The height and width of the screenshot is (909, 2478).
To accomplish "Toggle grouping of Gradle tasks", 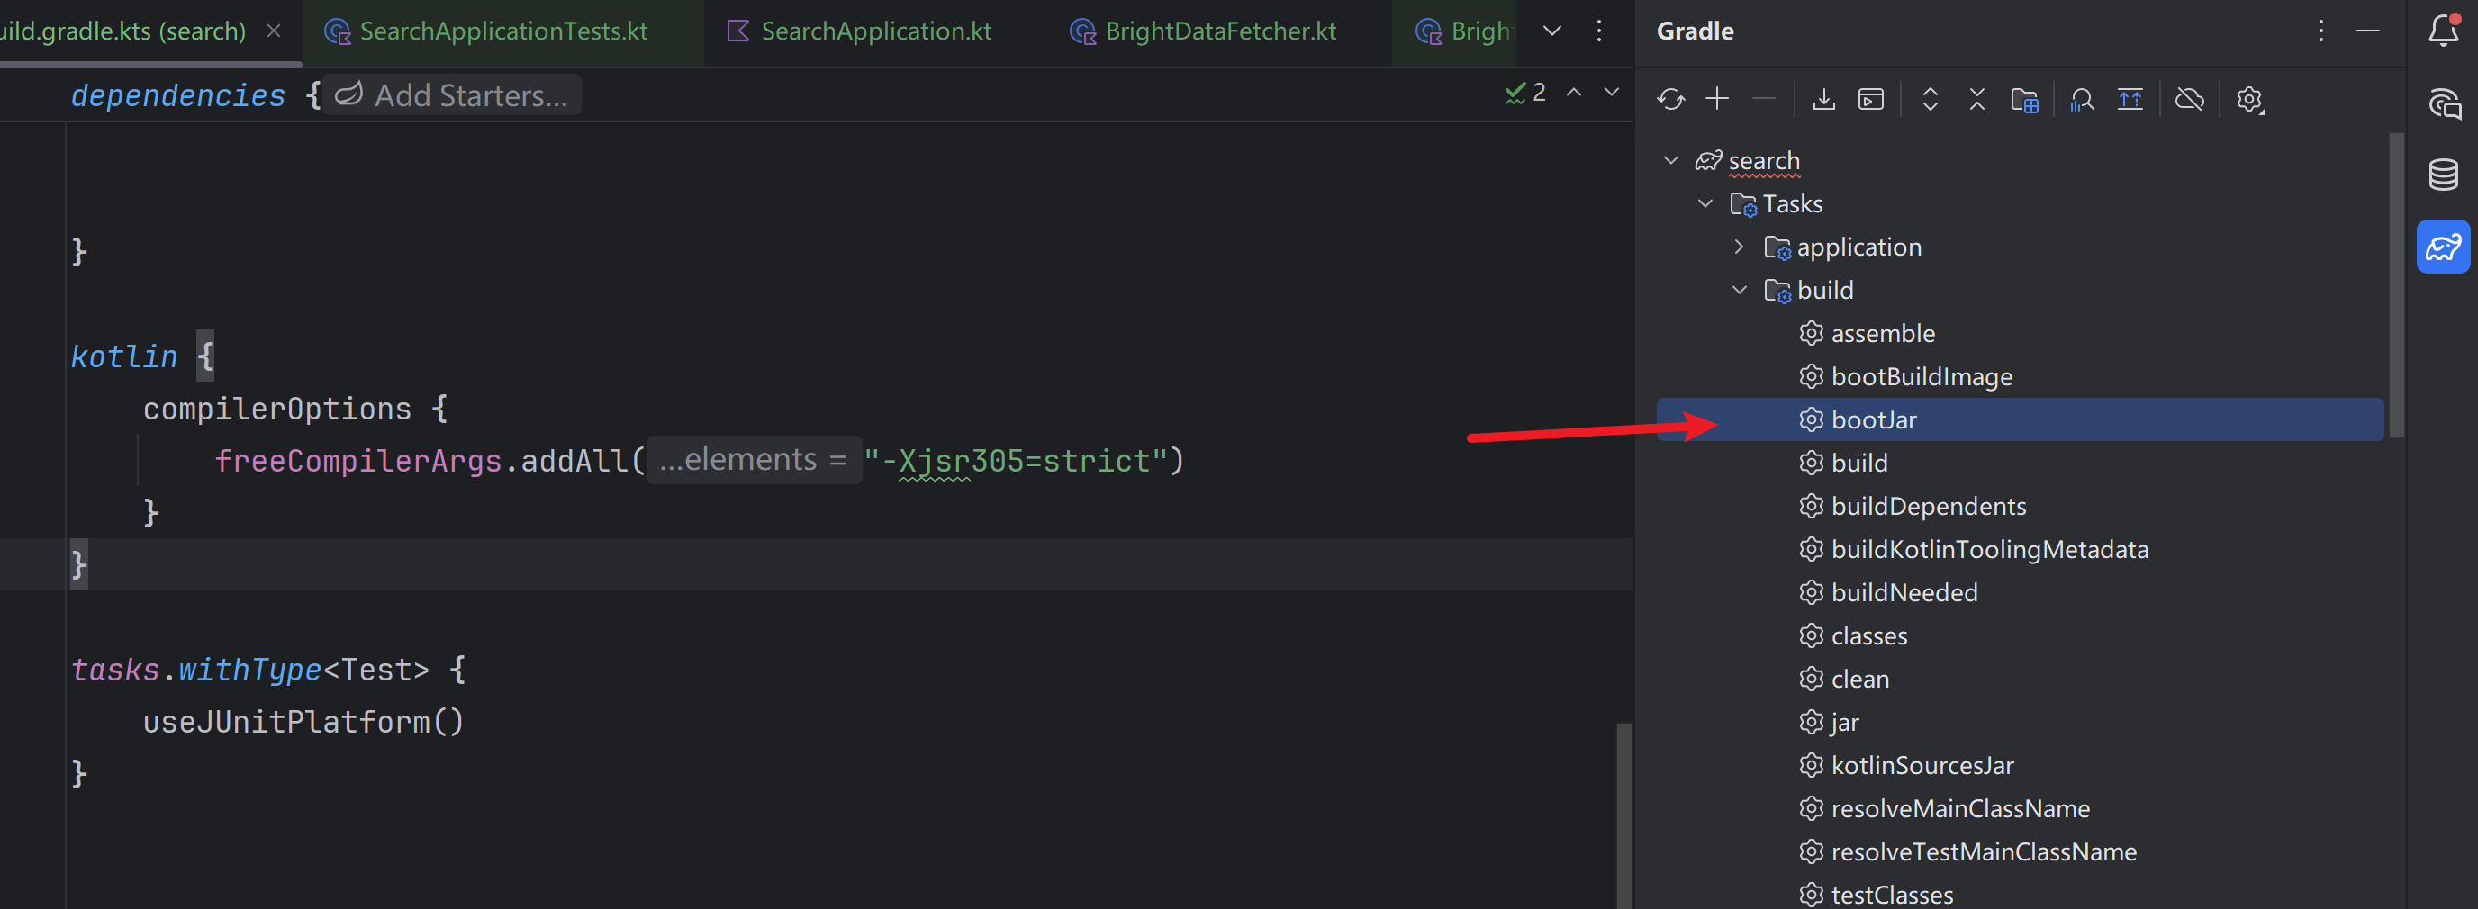I will click(x=2025, y=98).
